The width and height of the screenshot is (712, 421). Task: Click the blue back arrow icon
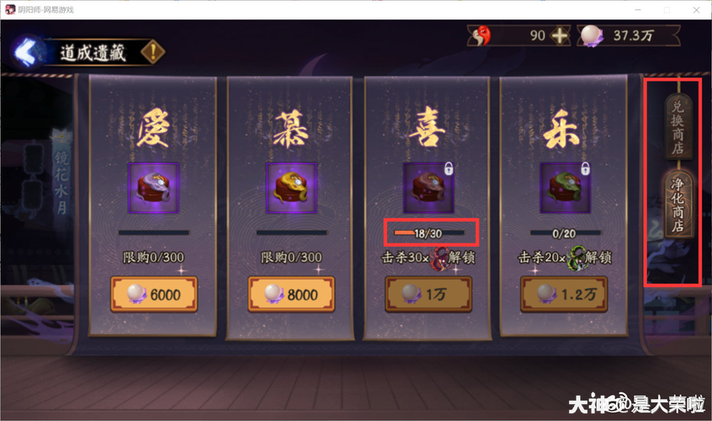tap(27, 52)
